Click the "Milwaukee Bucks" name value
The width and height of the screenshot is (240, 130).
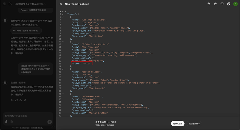pyautogui.click(x=92, y=97)
